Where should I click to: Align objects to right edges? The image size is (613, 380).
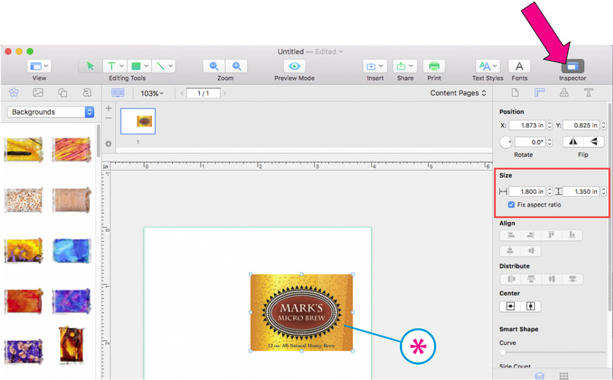[x=530, y=235]
